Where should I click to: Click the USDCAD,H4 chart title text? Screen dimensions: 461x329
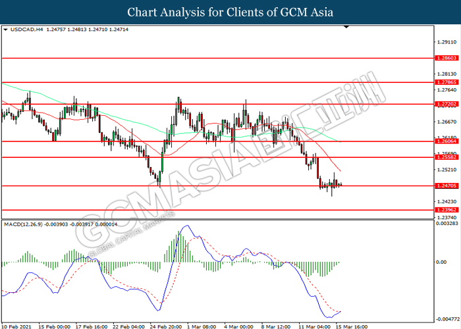pos(26,30)
